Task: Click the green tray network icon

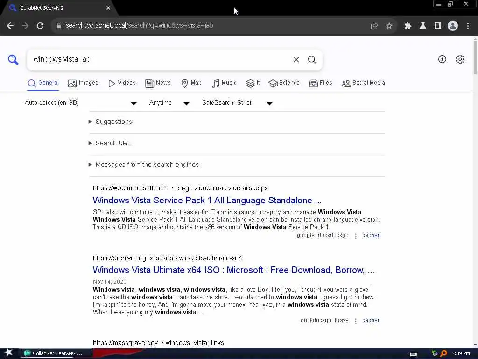Action: pos(435,353)
